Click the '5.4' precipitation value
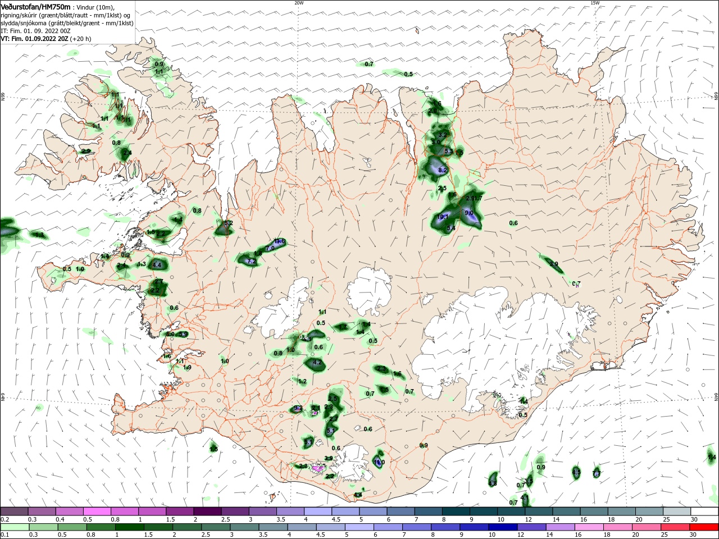Viewport: 719px width, 539px height. pyautogui.click(x=451, y=229)
